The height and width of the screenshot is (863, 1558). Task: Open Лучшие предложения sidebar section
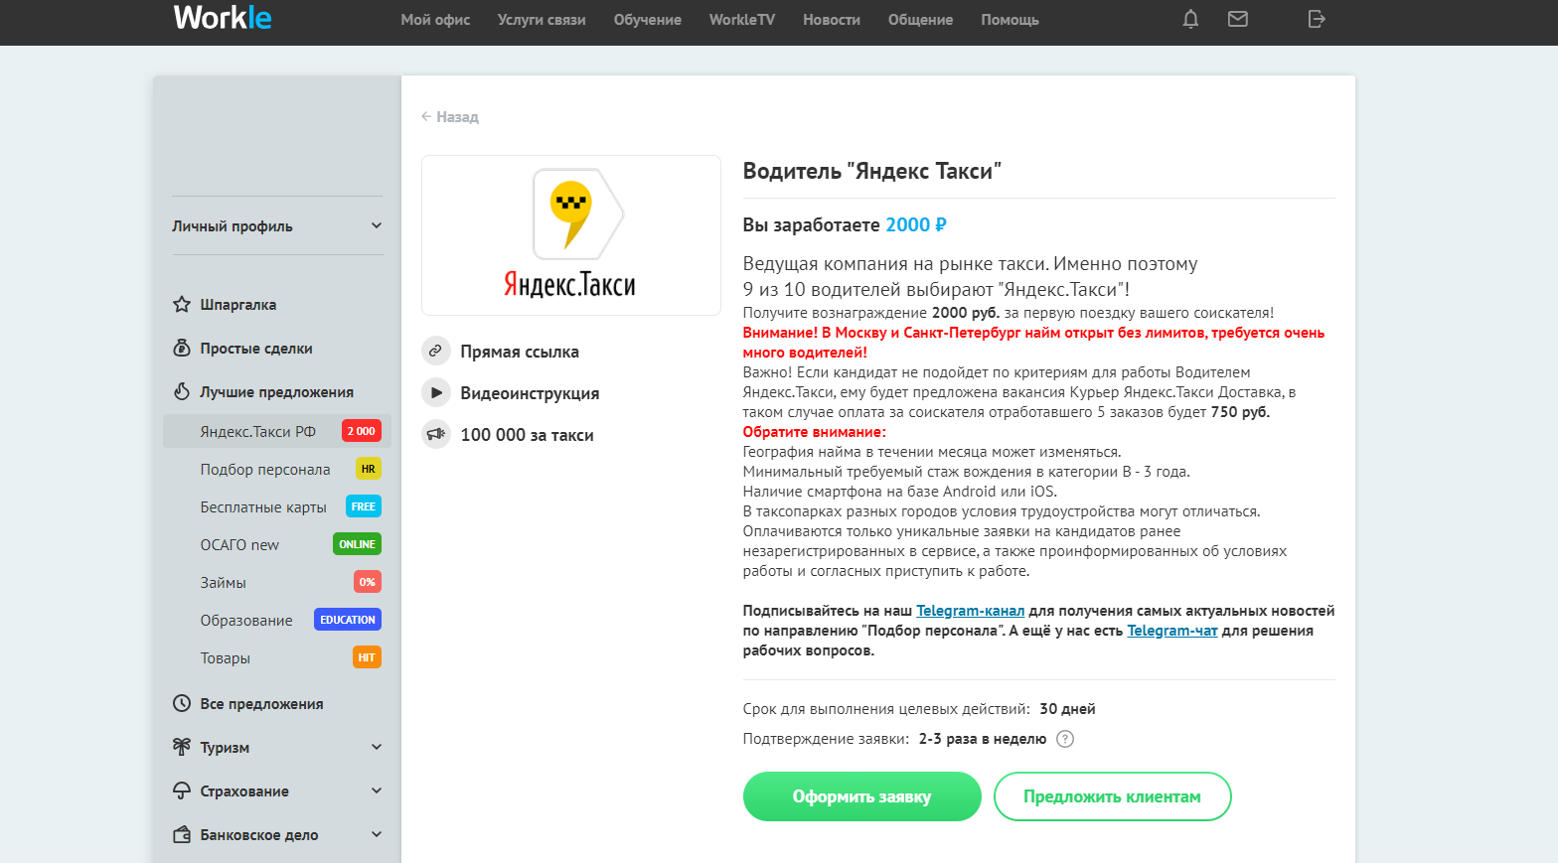pyautogui.click(x=276, y=392)
